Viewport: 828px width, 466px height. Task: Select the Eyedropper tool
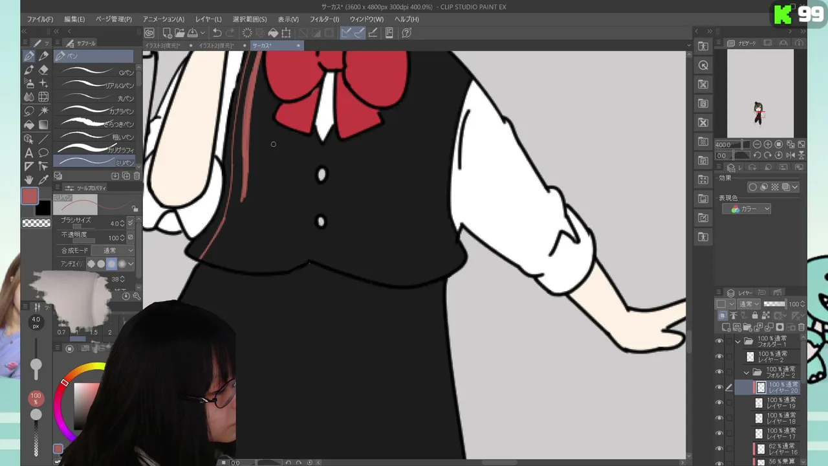(x=43, y=179)
